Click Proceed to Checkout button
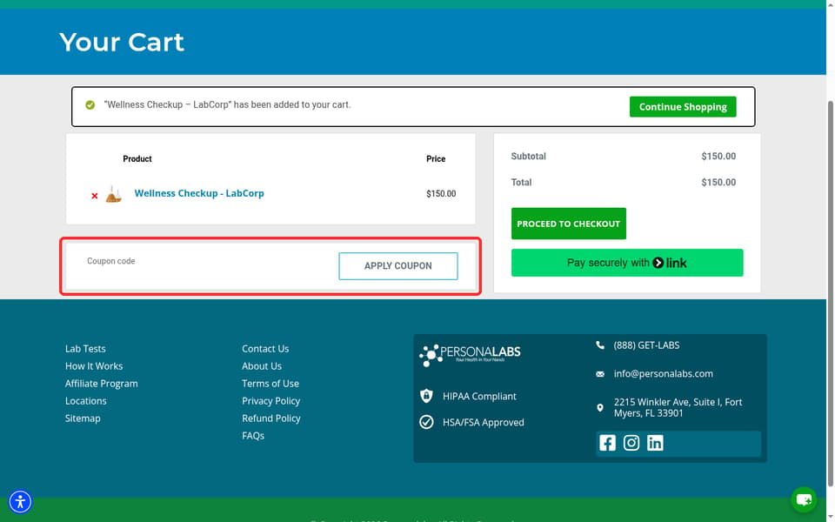 568,224
